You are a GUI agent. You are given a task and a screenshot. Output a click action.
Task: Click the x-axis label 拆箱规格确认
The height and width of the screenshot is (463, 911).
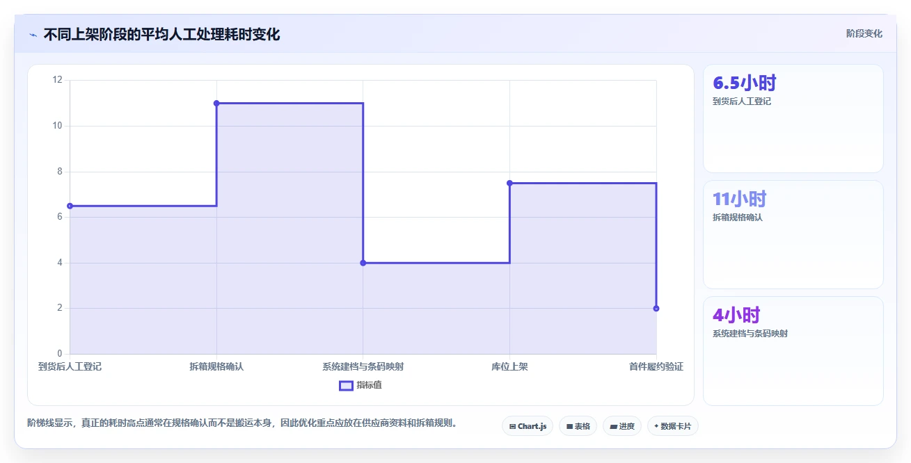[216, 366]
